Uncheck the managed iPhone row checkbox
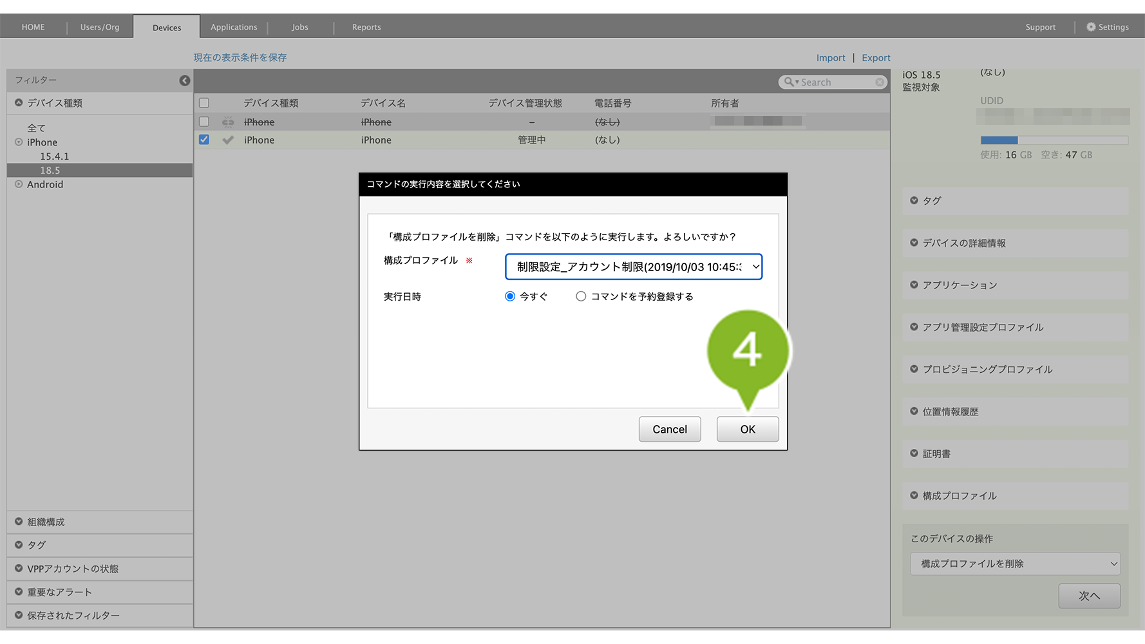 point(204,140)
